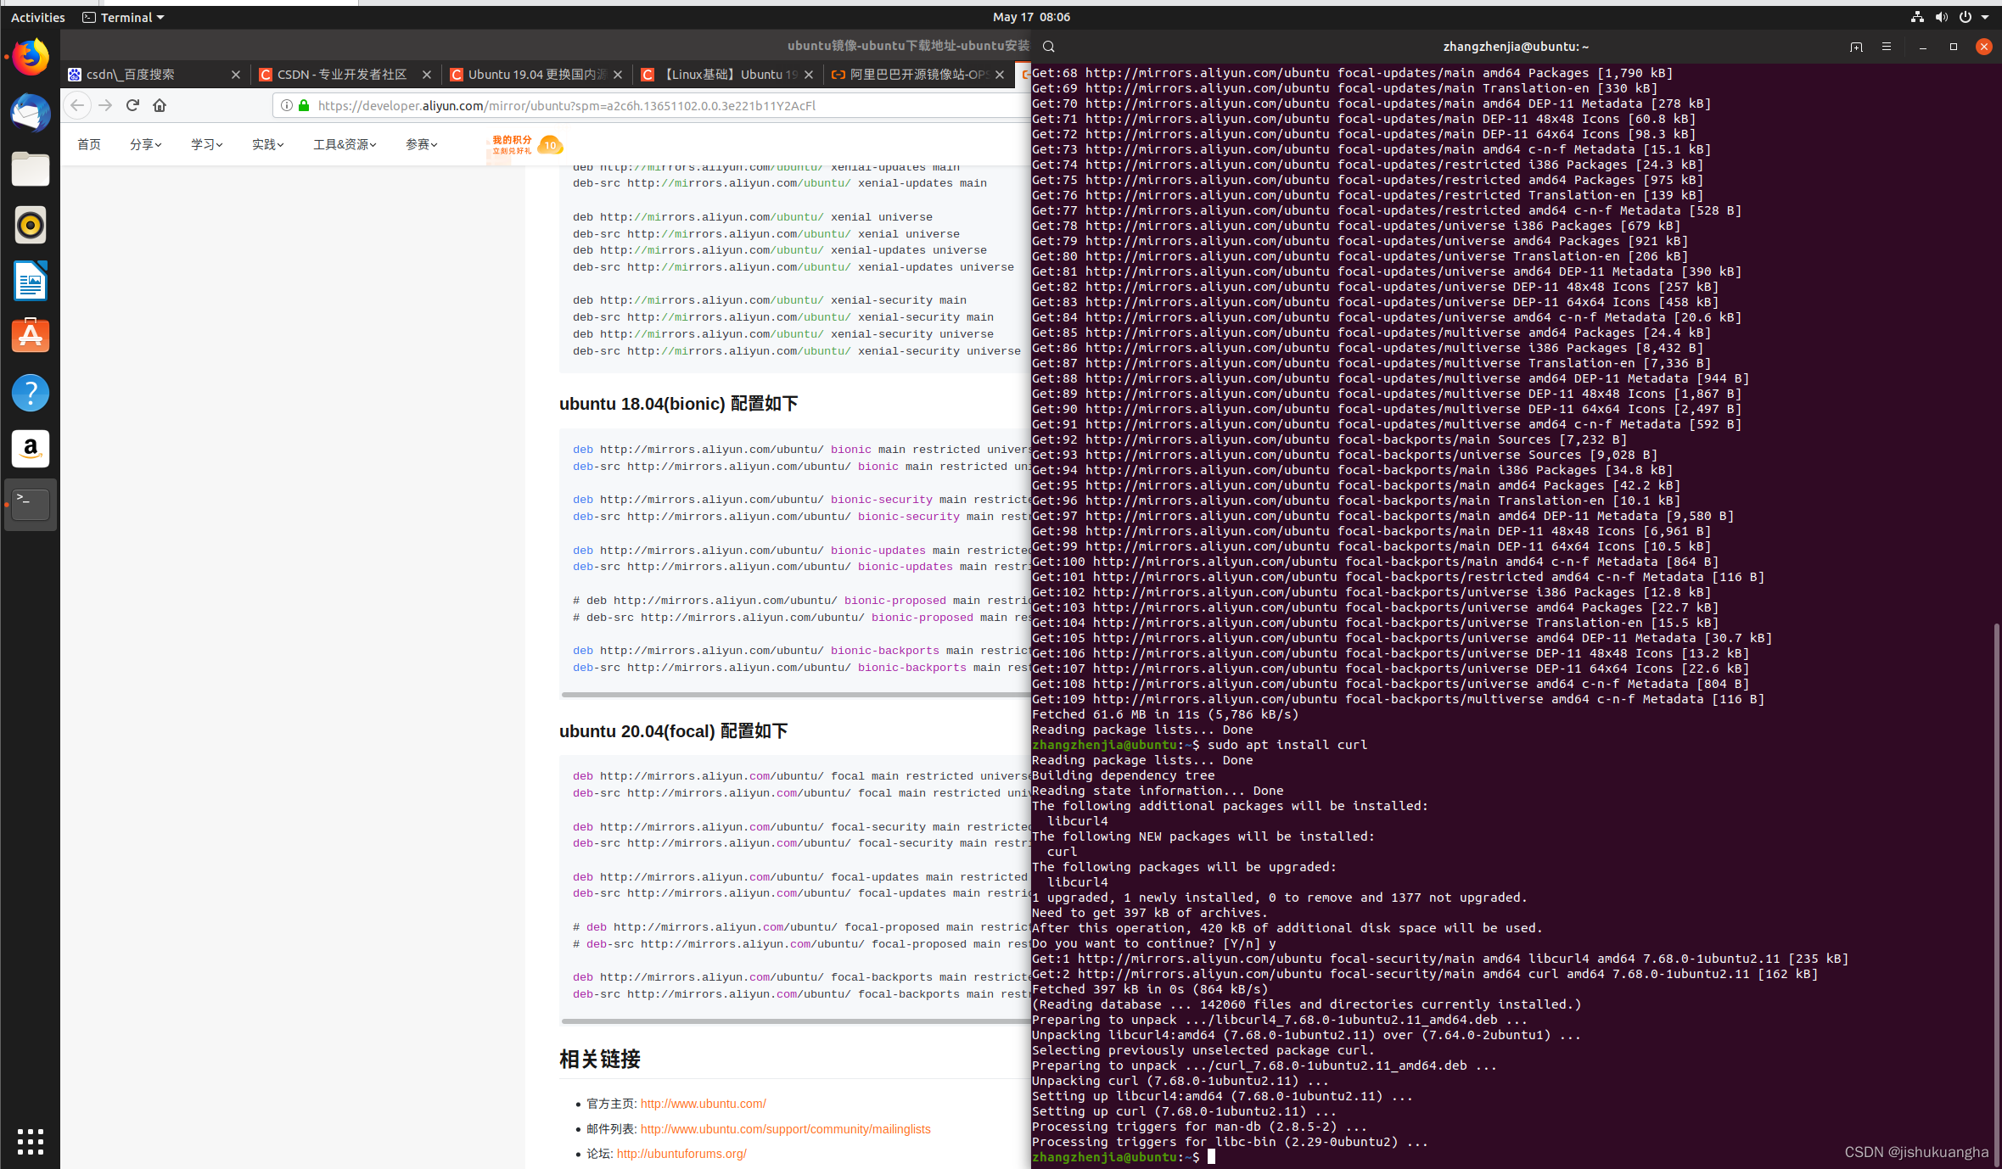Image resolution: width=2002 pixels, height=1169 pixels.
Task: Click terminal line 'Fetched 61.6 MB in 11s'
Action: [1165, 714]
